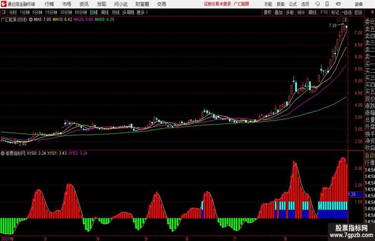Open the indicator settings circle beside 广汇能源(日线)
Screen dimensions: 375x241
[31, 20]
